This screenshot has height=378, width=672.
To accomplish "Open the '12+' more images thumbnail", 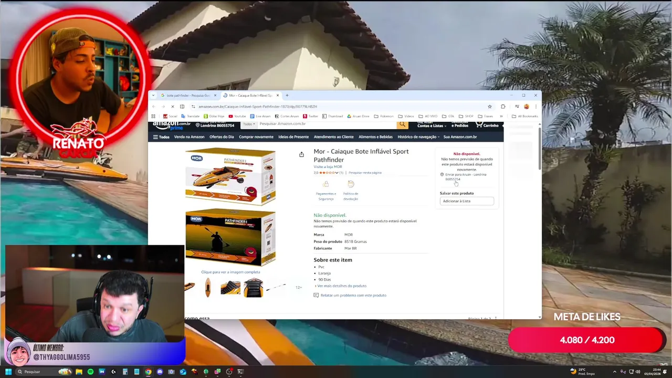I will pyautogui.click(x=298, y=287).
